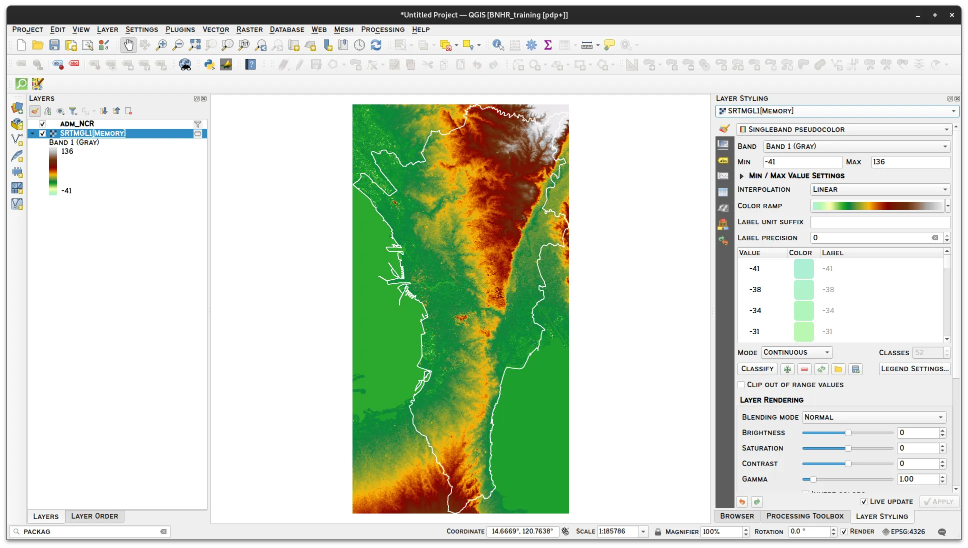Activate the Zoom In tool
Screen dimensions: 968x548
[161, 45]
